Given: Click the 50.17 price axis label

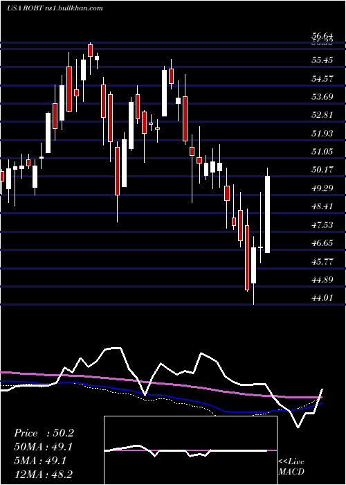Looking at the screenshot, I should click(x=322, y=170).
